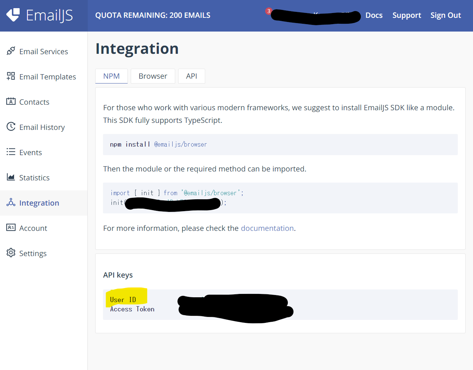Viewport: 473px width, 370px height.
Task: Click the Email History clock icon
Action: [x=11, y=127]
